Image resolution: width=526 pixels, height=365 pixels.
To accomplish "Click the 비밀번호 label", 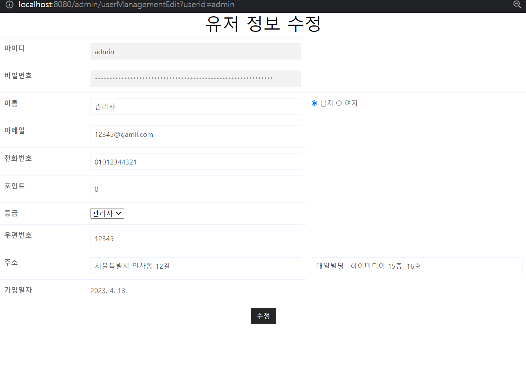I will click(x=18, y=75).
